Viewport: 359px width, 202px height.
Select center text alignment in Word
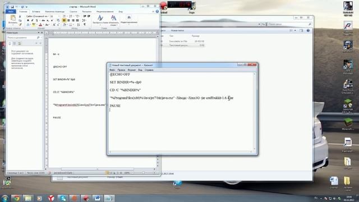coord(68,20)
